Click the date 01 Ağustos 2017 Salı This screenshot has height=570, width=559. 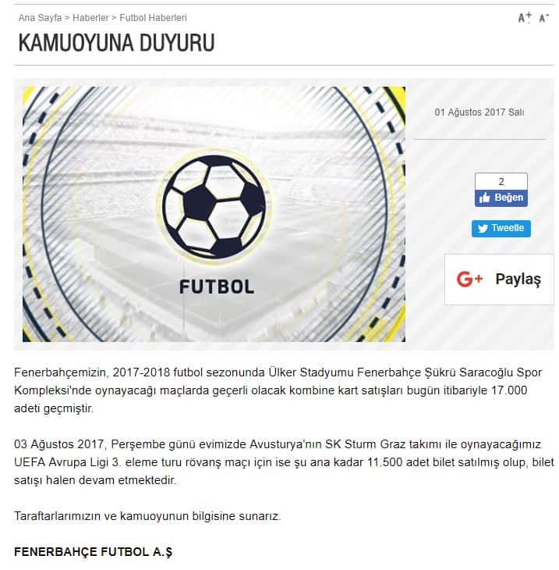click(x=479, y=112)
